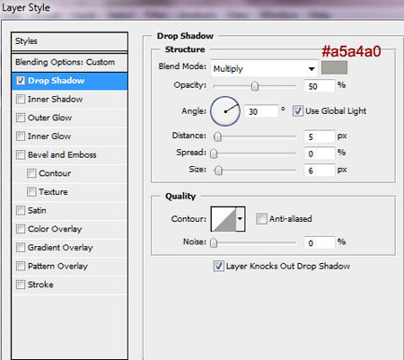Screen dimensions: 404x360
Task: Select the Inner Shadow style row
Action: pos(69,100)
